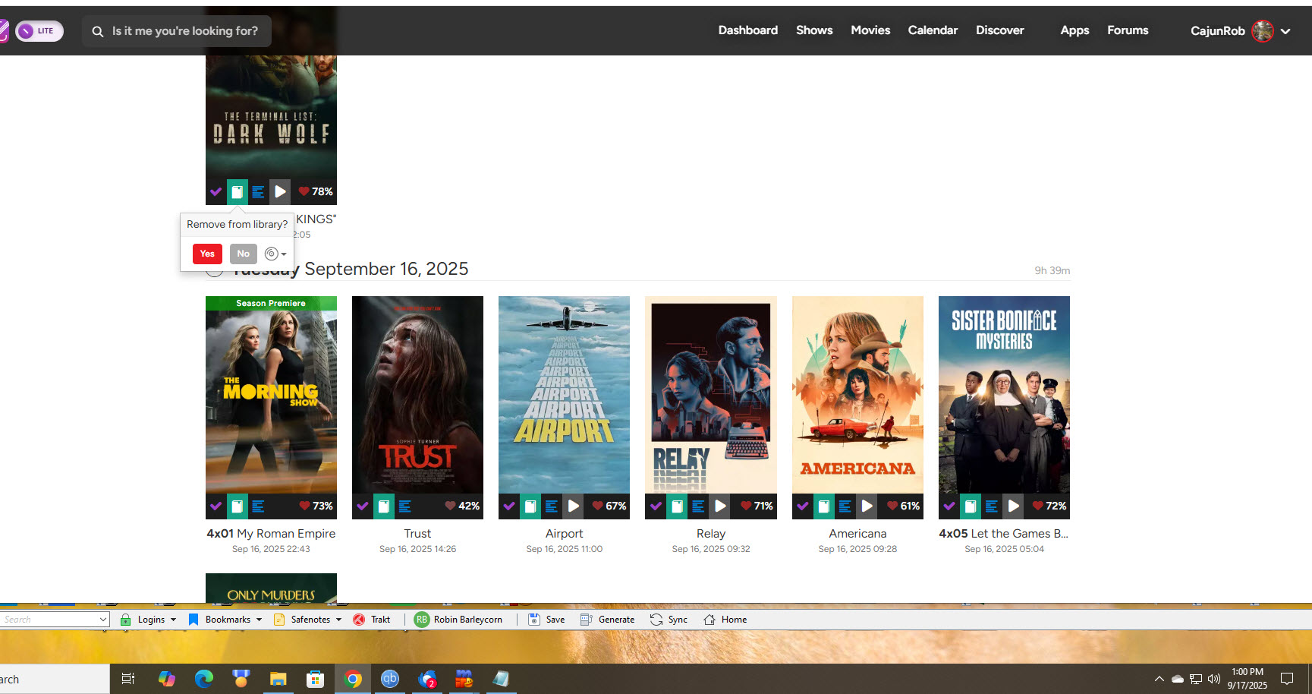Open File Explorer from the taskbar
1312x694 pixels.
click(x=278, y=679)
